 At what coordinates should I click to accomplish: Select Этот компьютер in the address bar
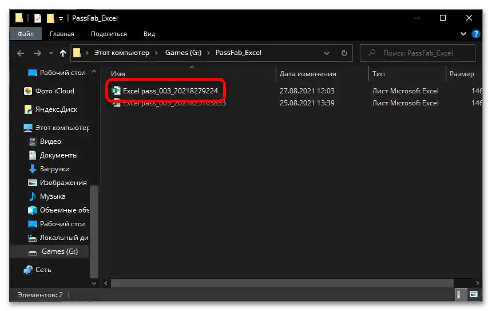(x=122, y=53)
